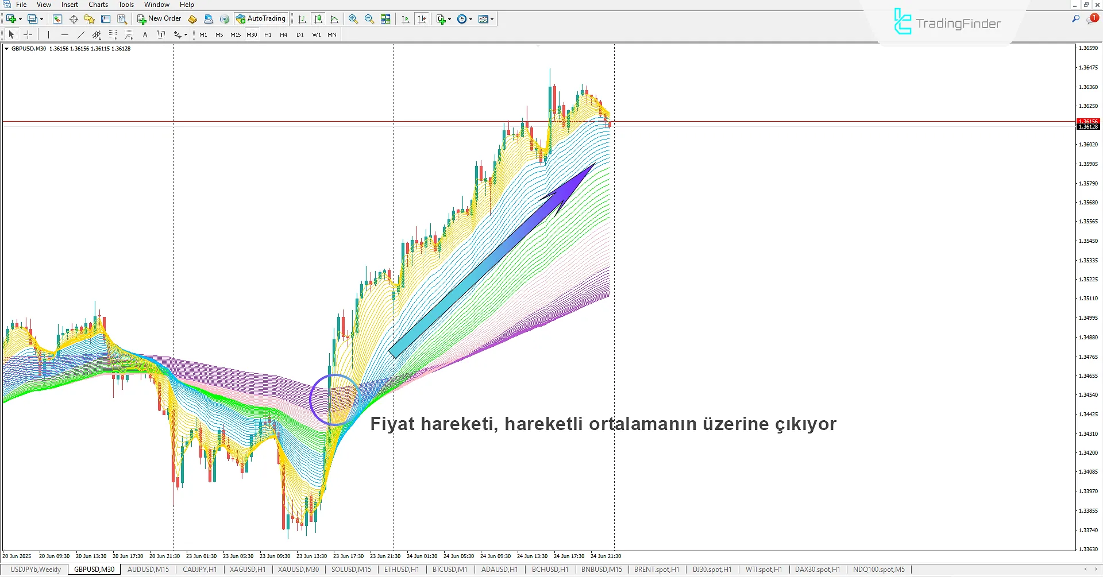Open the arrow tools dropdown
Image resolution: width=1103 pixels, height=577 pixels.
pos(179,34)
